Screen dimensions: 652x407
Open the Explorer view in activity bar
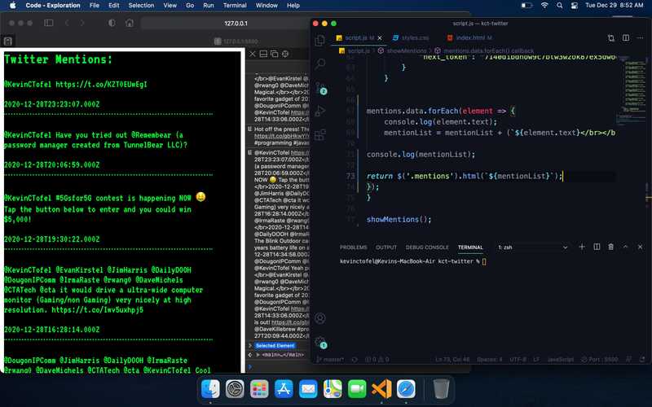coord(320,39)
